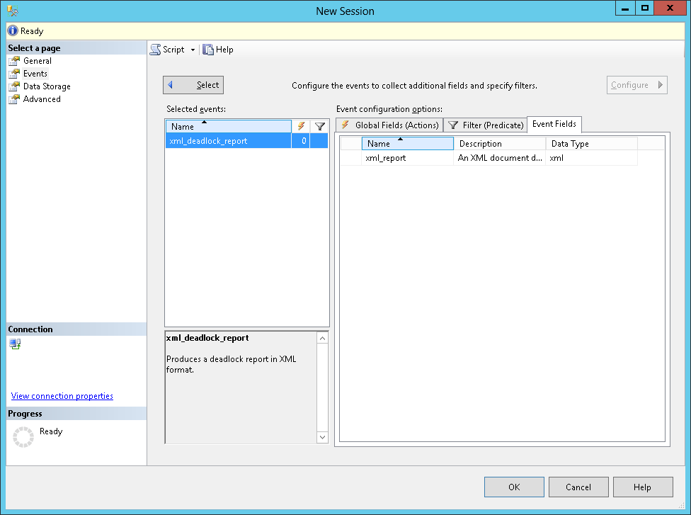691x515 pixels.
Task: Click the lightning bolt actions column icon
Action: pos(301,125)
